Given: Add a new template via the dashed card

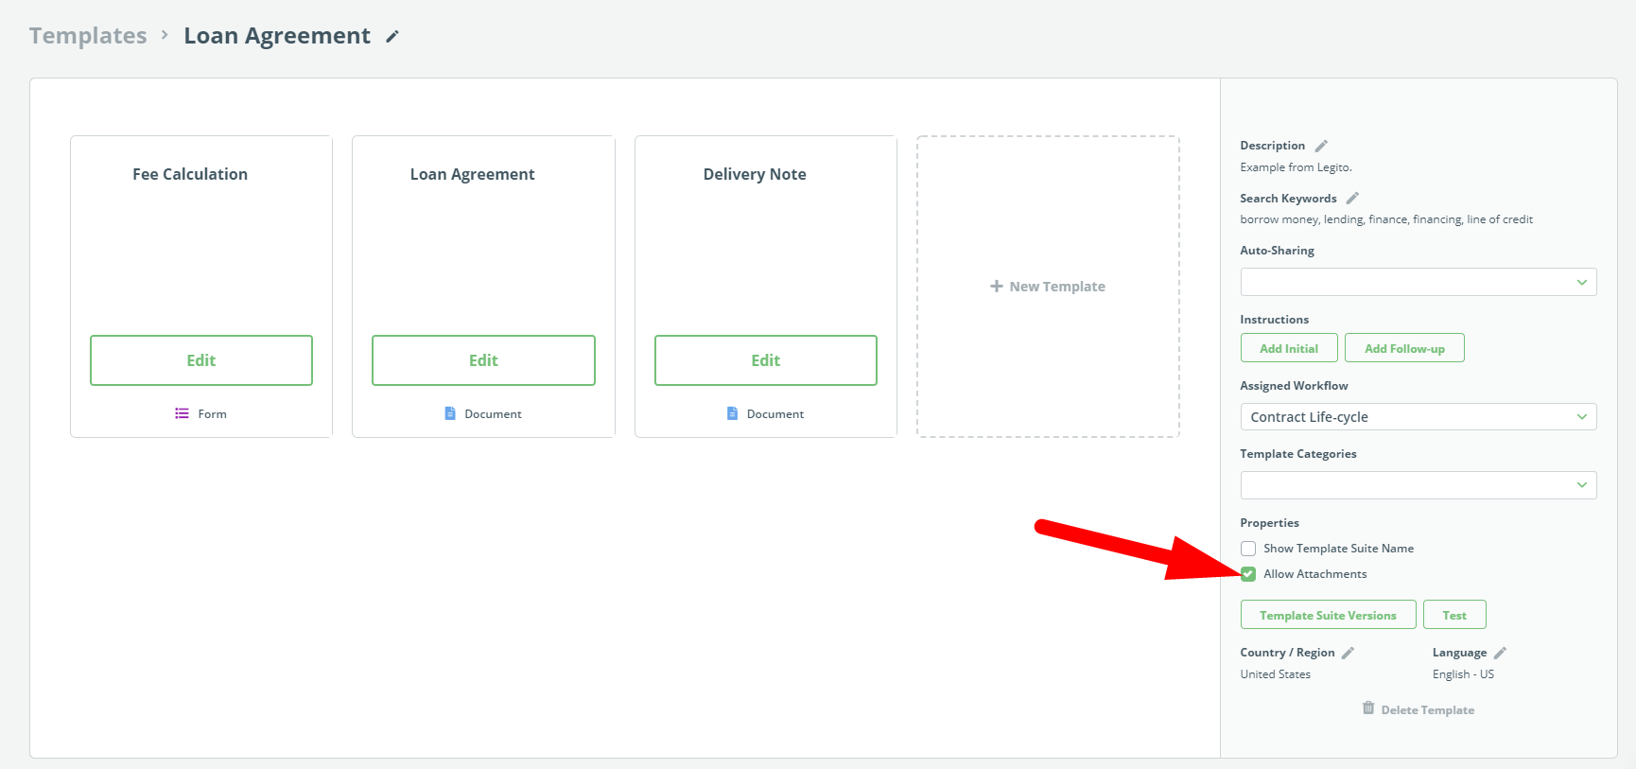Looking at the screenshot, I should click(1048, 287).
